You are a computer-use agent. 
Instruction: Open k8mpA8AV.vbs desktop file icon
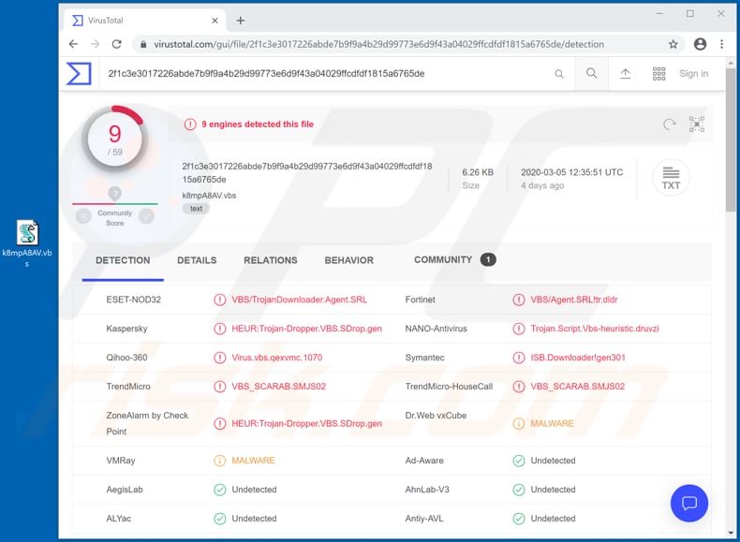27,243
